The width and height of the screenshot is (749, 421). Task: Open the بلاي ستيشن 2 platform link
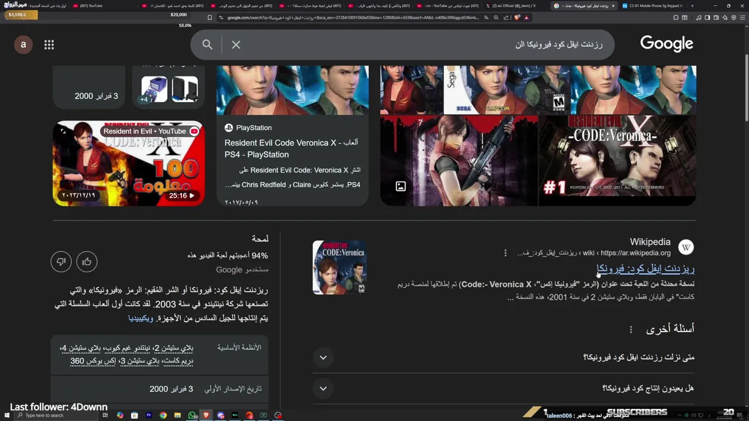coord(174,348)
